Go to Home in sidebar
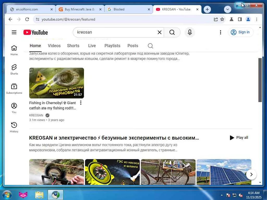This screenshot has height=200, width=267. click(14, 50)
